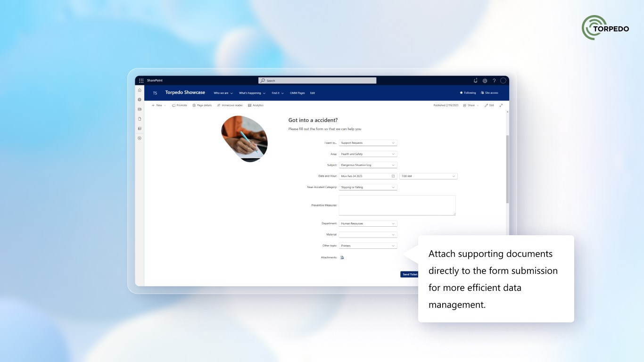This screenshot has height=362, width=644.
Task: Open Near-Accident Category dropdown Slipping or Falling
Action: pos(368,187)
